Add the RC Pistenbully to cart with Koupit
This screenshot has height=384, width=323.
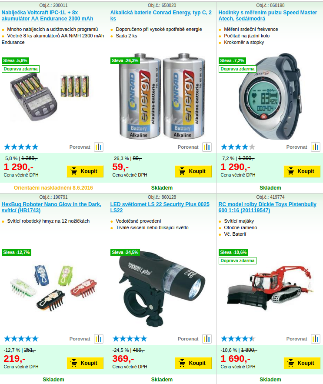pyautogui.click(x=302, y=363)
